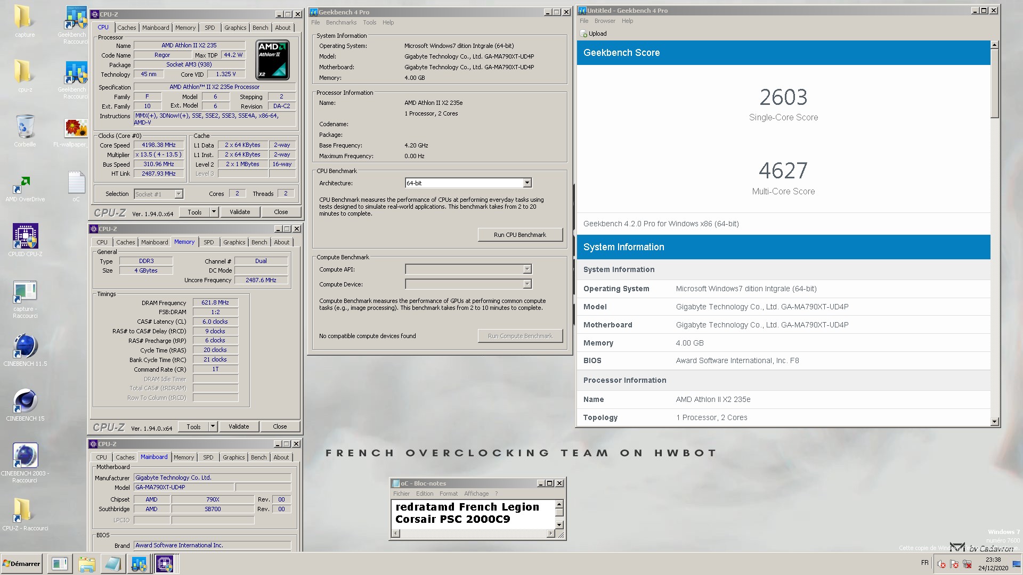The height and width of the screenshot is (575, 1023).
Task: Click Close button in CPU-Z Memory window
Action: point(280,426)
